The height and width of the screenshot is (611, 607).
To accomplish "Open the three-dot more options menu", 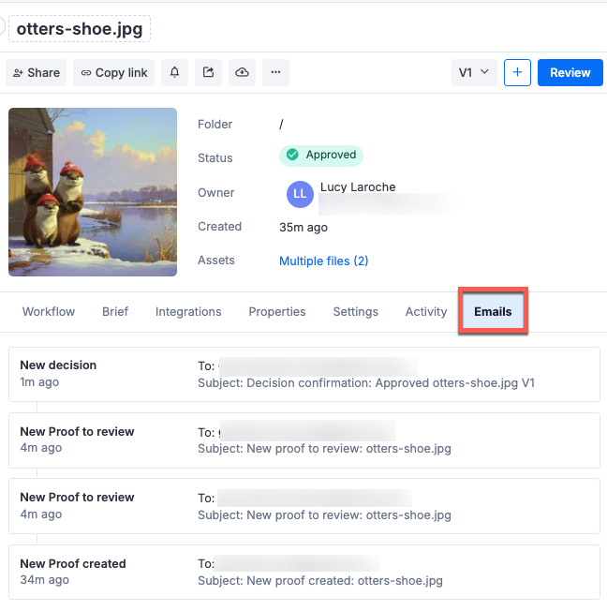I will point(275,73).
